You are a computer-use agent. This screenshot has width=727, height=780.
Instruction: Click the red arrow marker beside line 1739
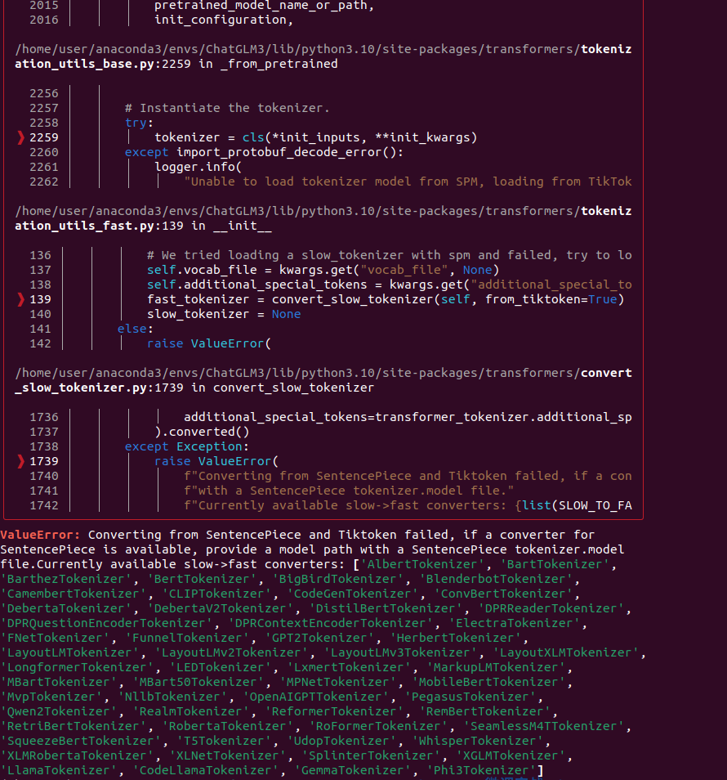point(21,461)
